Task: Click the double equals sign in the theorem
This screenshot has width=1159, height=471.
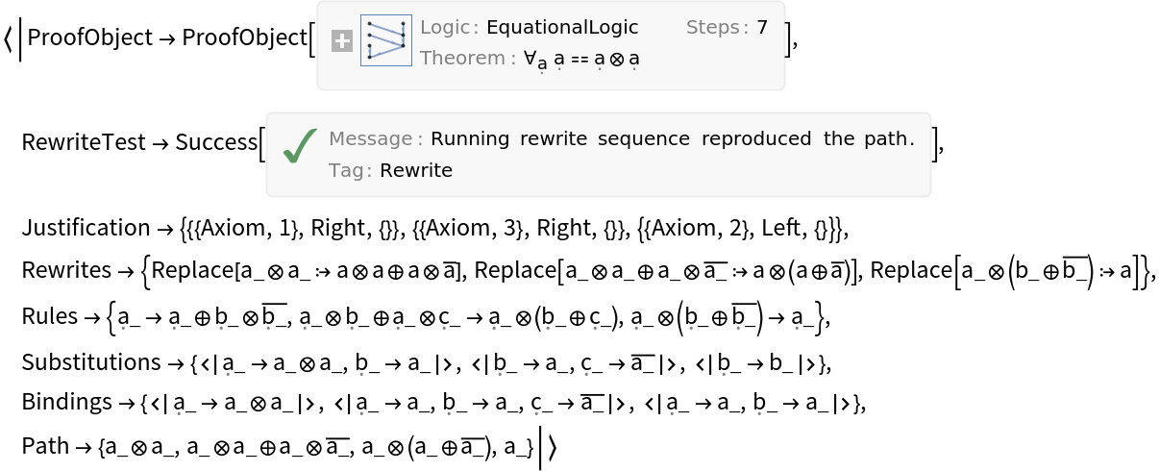Action: pos(579,59)
